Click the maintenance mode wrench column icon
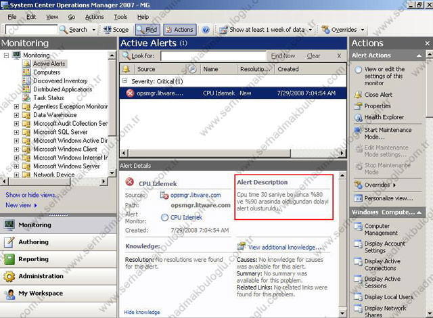Image resolution: width=433 pixels, height=318 pixels. (192, 69)
